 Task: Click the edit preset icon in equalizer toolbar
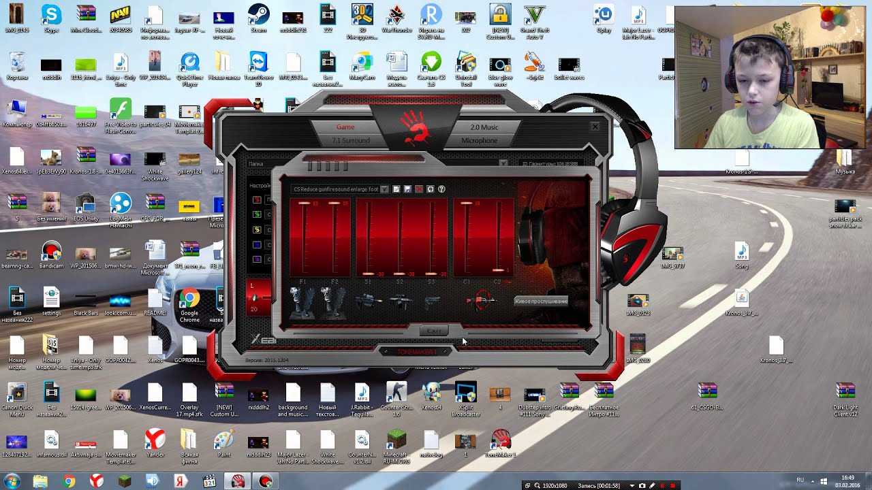click(396, 189)
